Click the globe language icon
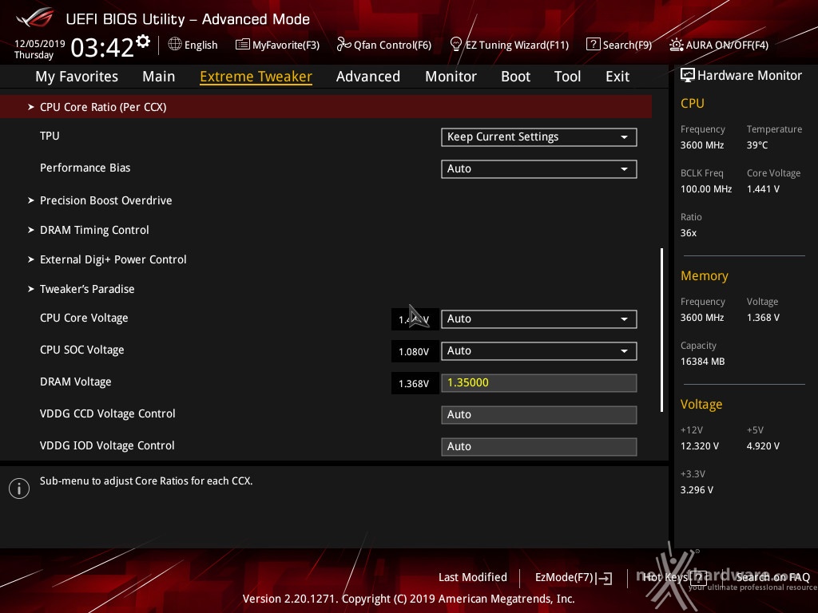Viewport: 818px width, 613px height. (x=175, y=45)
